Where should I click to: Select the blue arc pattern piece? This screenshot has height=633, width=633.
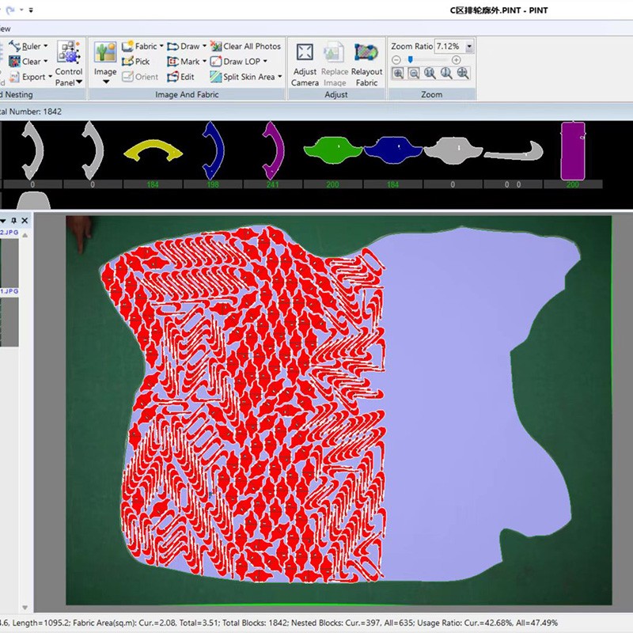(x=213, y=150)
